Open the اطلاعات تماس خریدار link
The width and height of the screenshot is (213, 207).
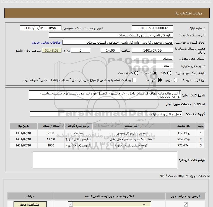(x=46, y=43)
